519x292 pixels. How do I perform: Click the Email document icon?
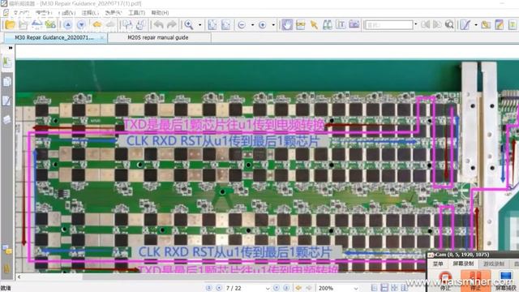[50, 25]
